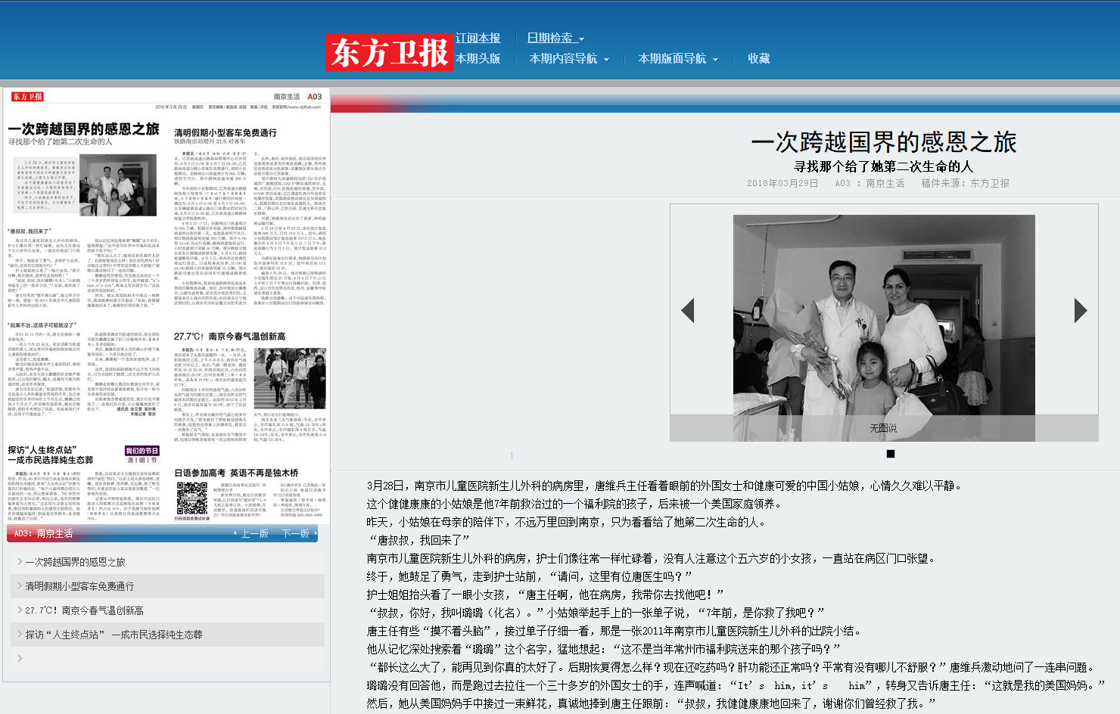The height and width of the screenshot is (714, 1120).
Task: Select 本期头版 in the top navigation
Action: pyautogui.click(x=478, y=59)
